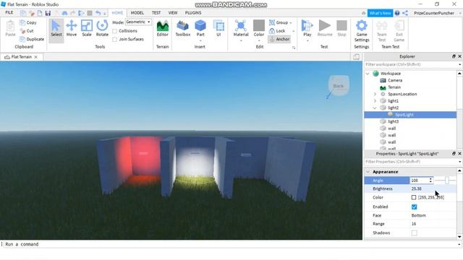The height and width of the screenshot is (260, 463).
Task: Open the FILE menu
Action: coord(9,13)
